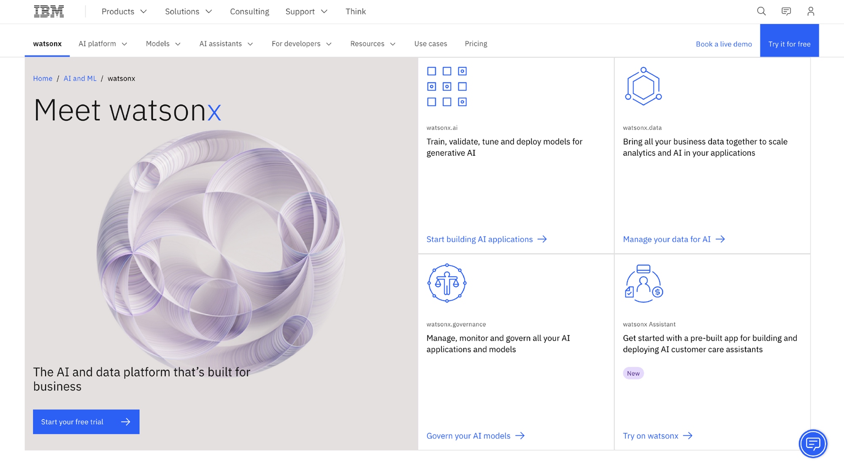Expand the For developers dropdown
844x475 pixels.
(301, 44)
